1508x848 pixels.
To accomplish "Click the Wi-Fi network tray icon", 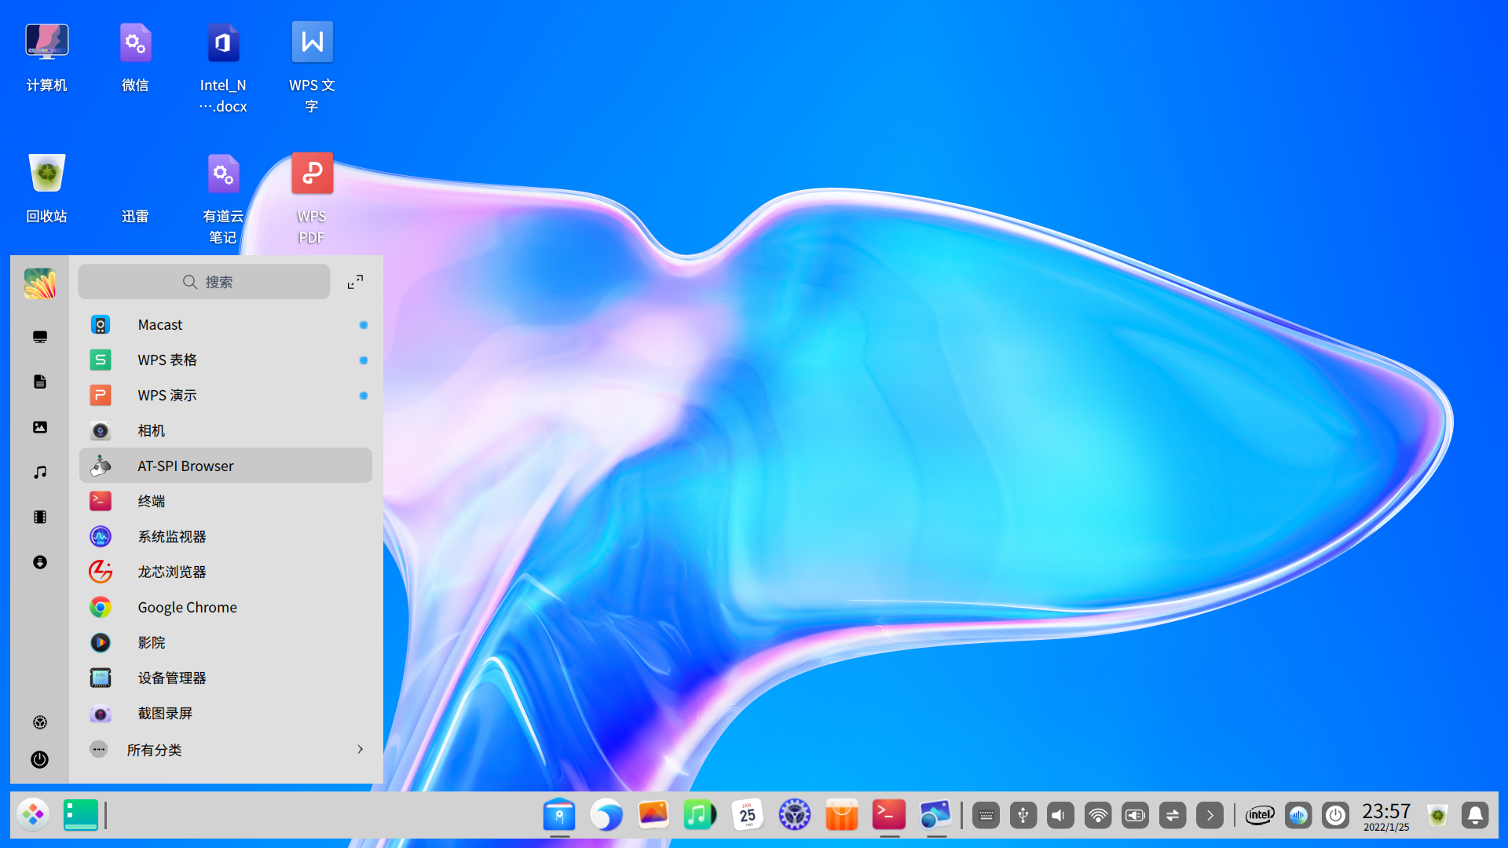I will pos(1098,815).
